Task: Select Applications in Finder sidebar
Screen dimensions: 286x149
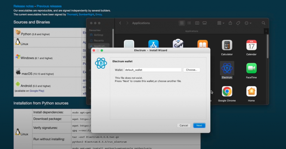Action: pos(99,46)
